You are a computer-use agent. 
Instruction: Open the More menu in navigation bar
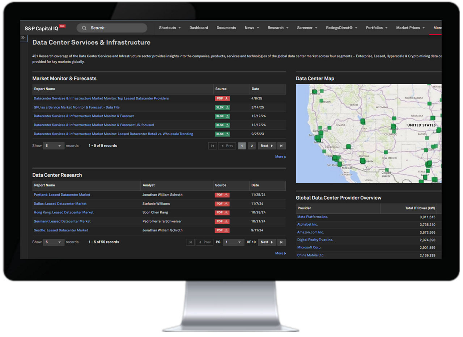click(437, 28)
